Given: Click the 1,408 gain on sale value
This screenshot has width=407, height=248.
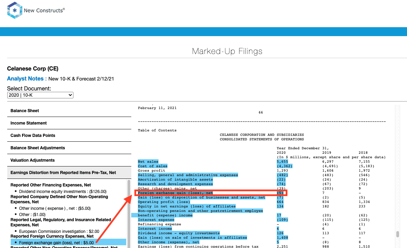Looking at the screenshot, I should coord(282,238).
